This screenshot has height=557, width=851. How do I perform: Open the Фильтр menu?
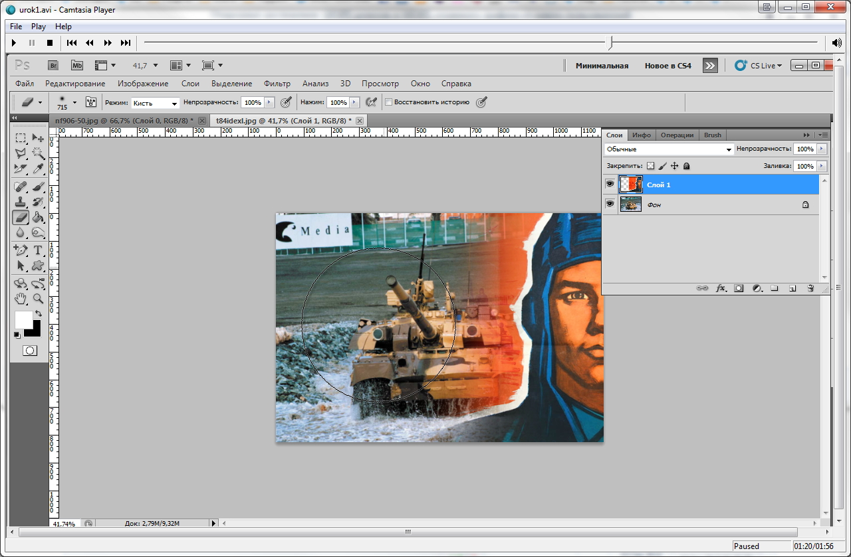[x=277, y=84]
